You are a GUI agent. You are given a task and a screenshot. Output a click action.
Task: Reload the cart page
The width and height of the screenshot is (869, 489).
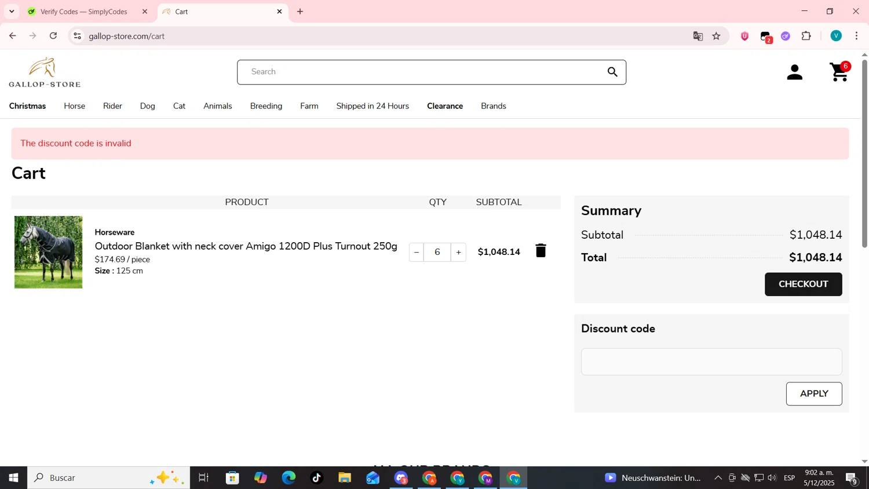click(x=53, y=36)
